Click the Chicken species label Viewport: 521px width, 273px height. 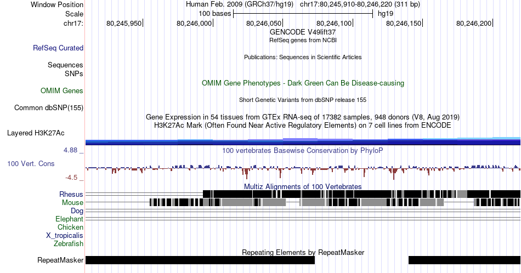70,227
